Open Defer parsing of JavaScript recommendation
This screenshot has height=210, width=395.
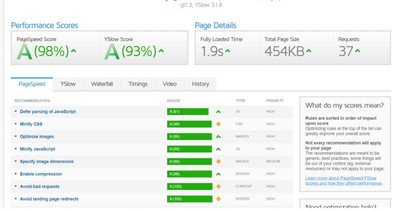48,112
